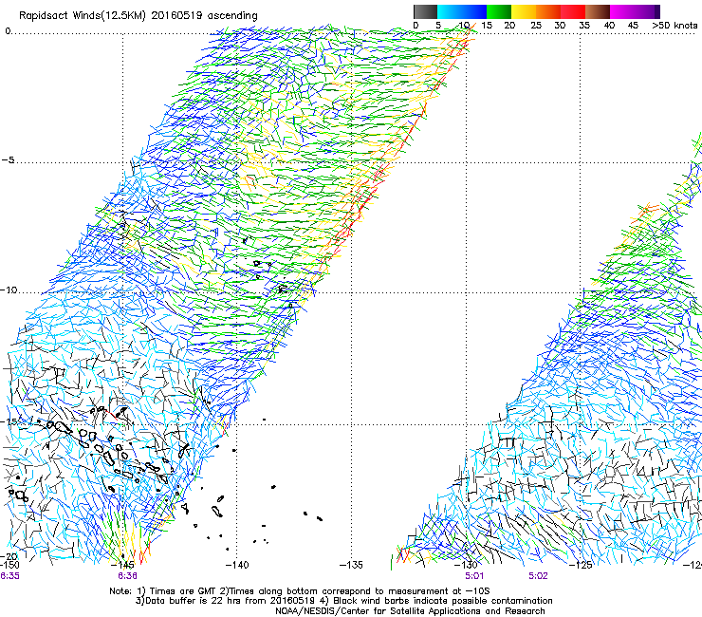Click the orange 25-30 knots legend swatch
This screenshot has width=702, height=617.
548,11
